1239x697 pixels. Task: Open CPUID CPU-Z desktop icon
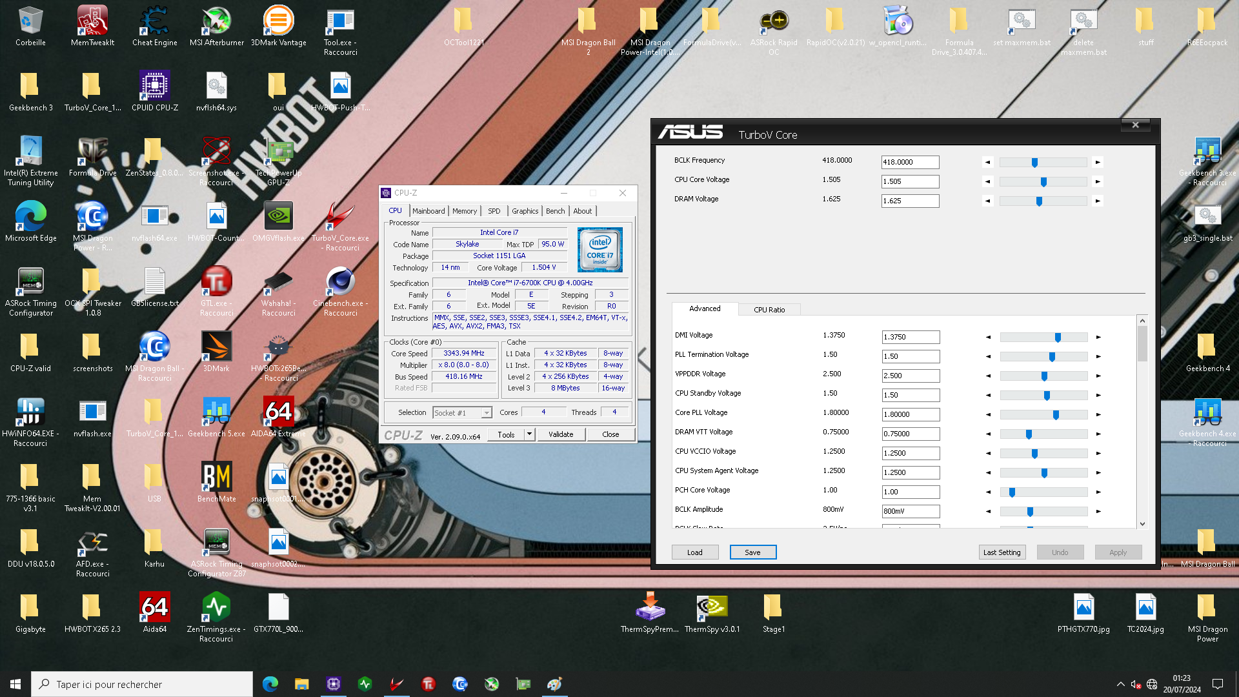[x=154, y=91]
